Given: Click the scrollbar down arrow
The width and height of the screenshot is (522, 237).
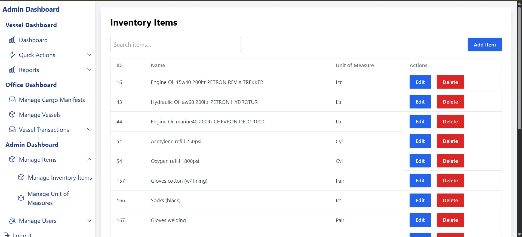Looking at the screenshot, I should point(519,234).
